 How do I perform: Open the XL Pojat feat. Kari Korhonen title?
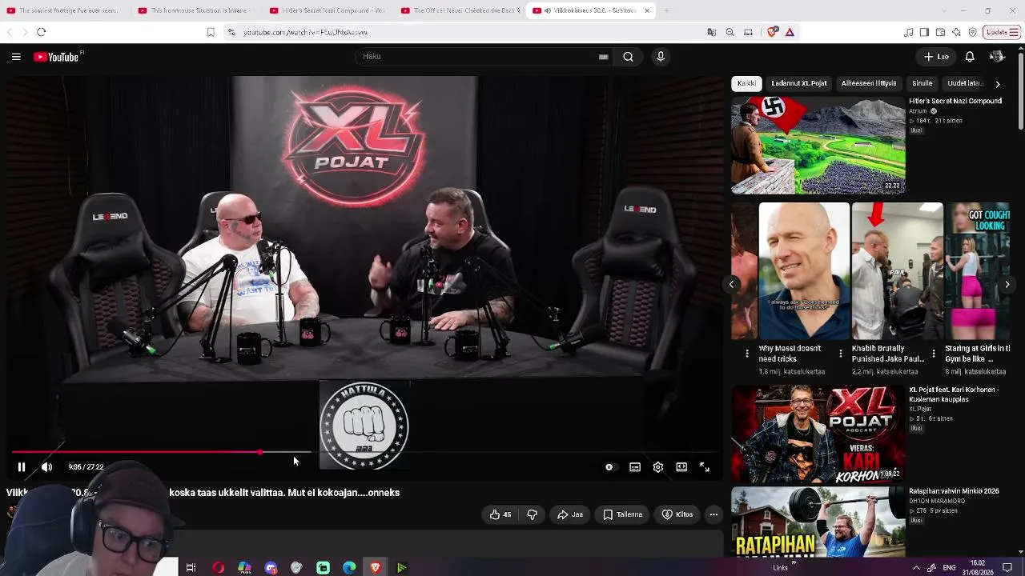[954, 394]
